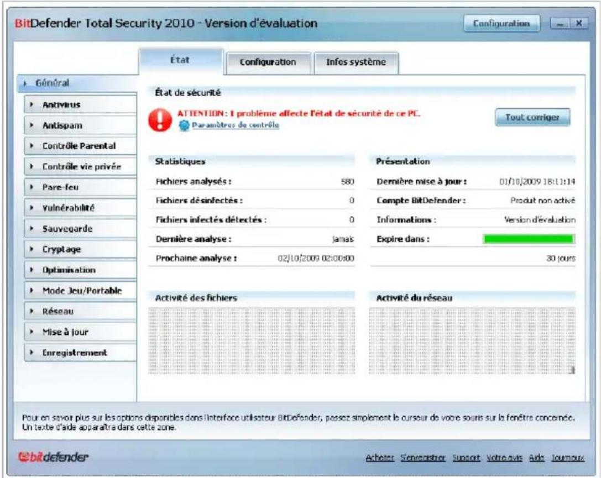The height and width of the screenshot is (478, 601).
Task: Expand the Antivirus arrow in sidebar
Action: (x=32, y=104)
